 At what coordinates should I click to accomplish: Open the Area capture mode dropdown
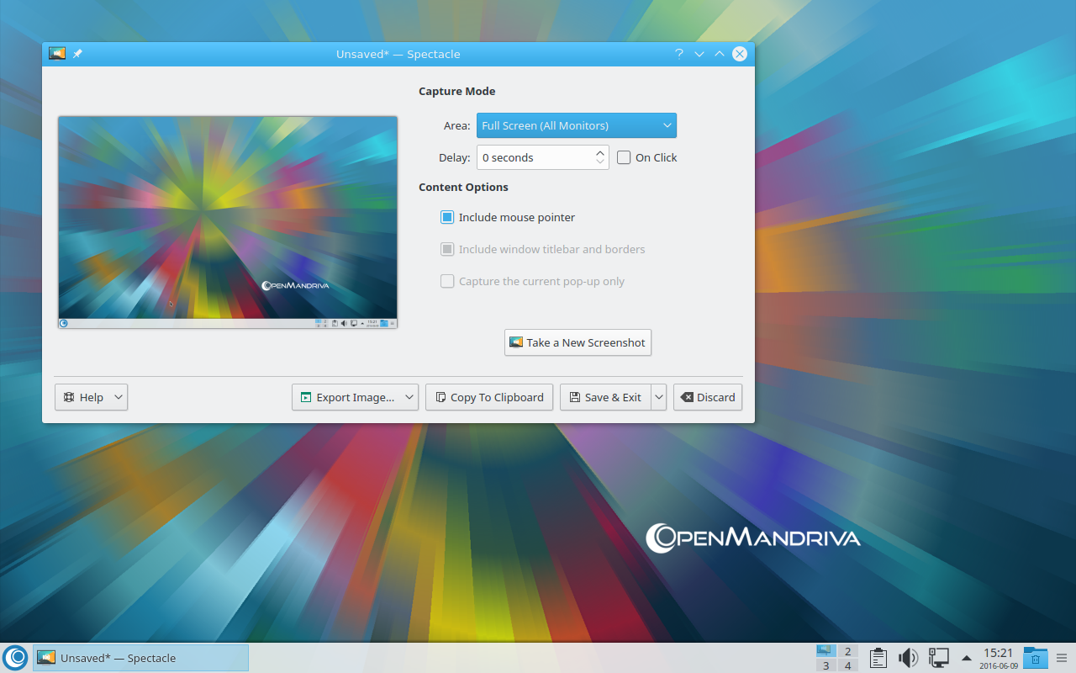pyautogui.click(x=576, y=125)
